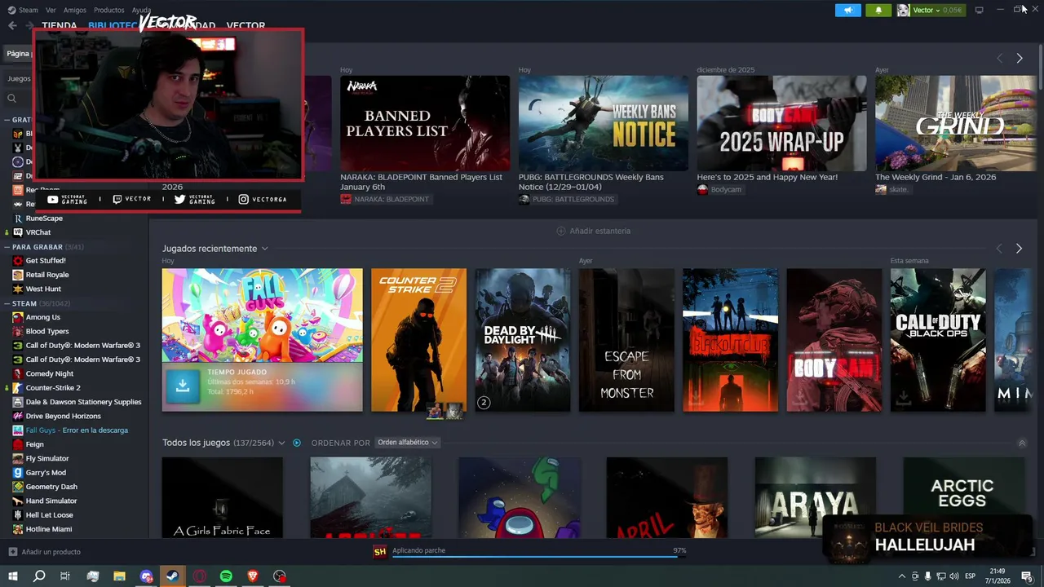Viewport: 1044px width, 587px height.
Task: Open Dead by Daylight cover art
Action: pos(523,340)
